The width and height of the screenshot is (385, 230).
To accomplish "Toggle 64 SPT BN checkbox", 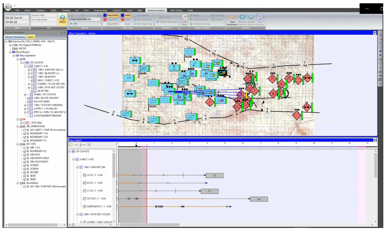I will pos(32,91).
